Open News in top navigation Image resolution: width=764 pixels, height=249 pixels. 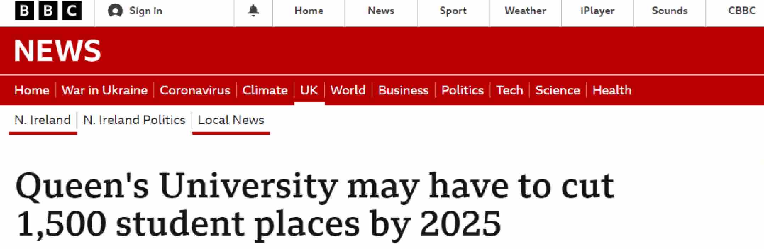click(381, 11)
